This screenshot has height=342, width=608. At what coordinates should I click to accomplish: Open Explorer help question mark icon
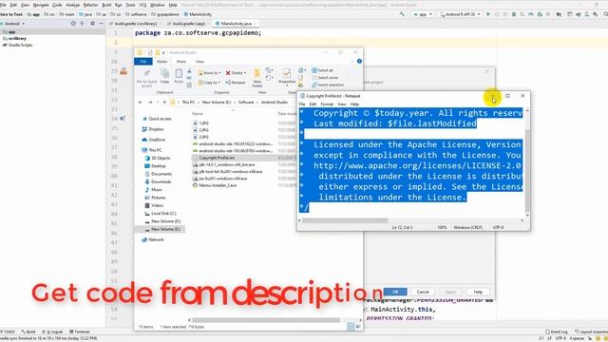[x=359, y=61]
